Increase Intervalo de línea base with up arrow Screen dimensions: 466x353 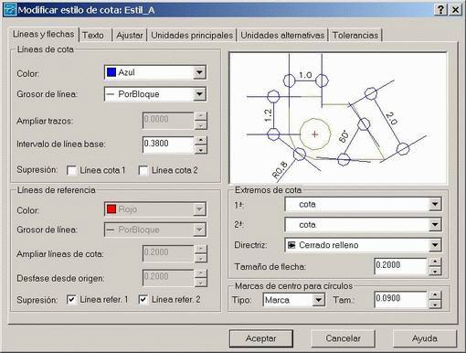[x=200, y=140]
